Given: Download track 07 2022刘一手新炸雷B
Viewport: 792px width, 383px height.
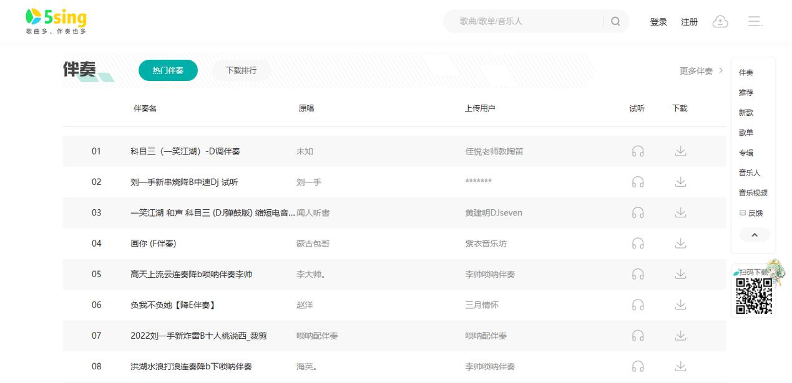Looking at the screenshot, I should point(680,336).
